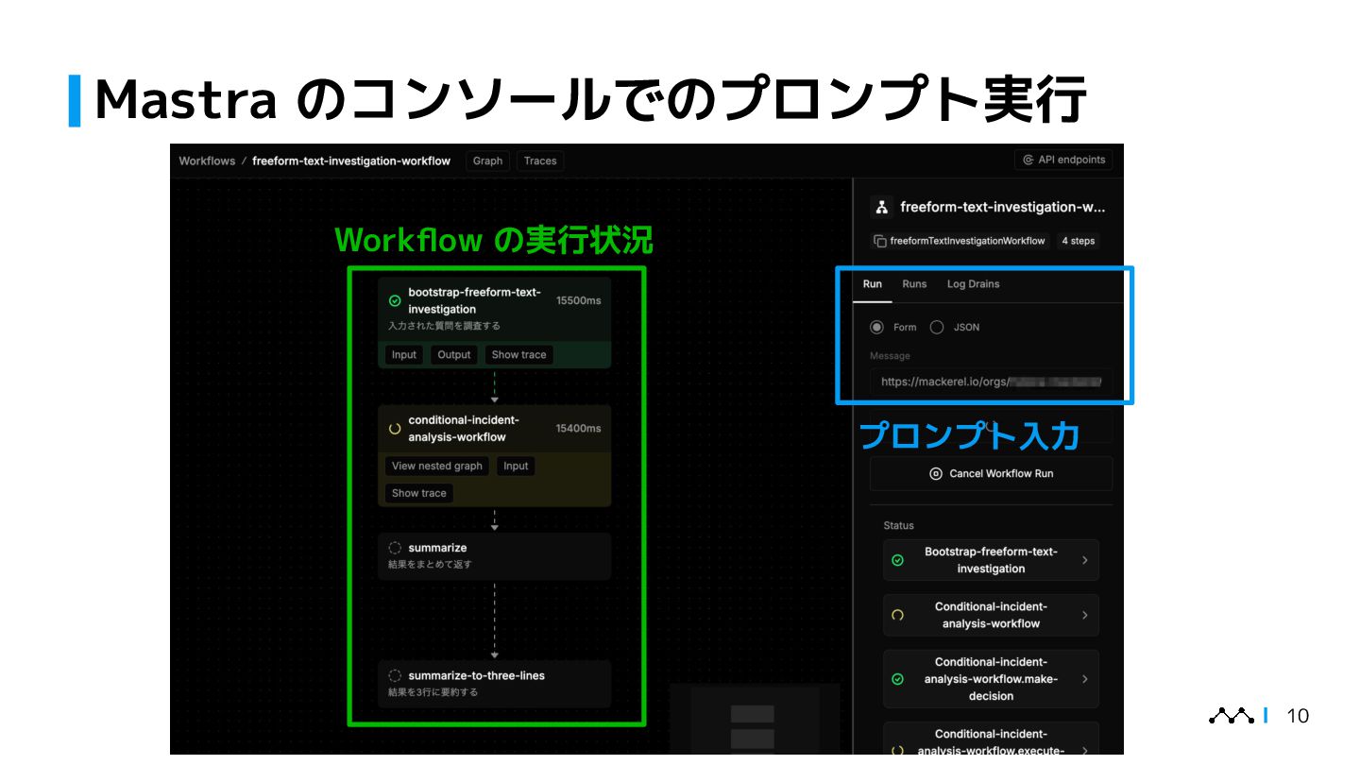
Task: Click green check icon in make-decision status row
Action: (x=897, y=679)
